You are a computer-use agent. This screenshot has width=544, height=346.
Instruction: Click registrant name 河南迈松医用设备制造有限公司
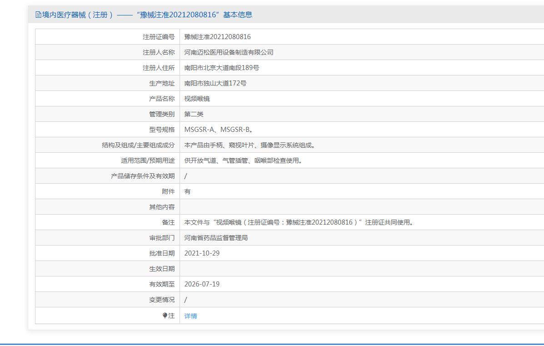(229, 52)
